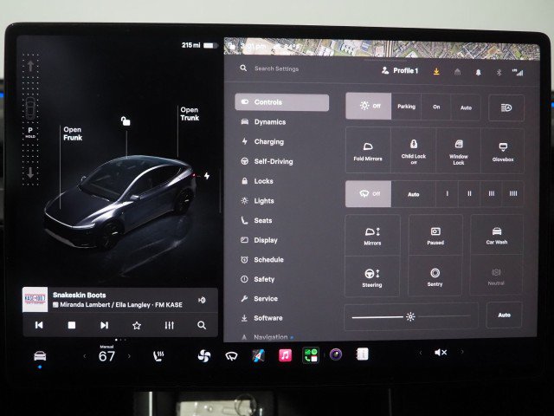This screenshot has width=554, height=416.
Task: Turn wipers Off
Action: (x=369, y=194)
